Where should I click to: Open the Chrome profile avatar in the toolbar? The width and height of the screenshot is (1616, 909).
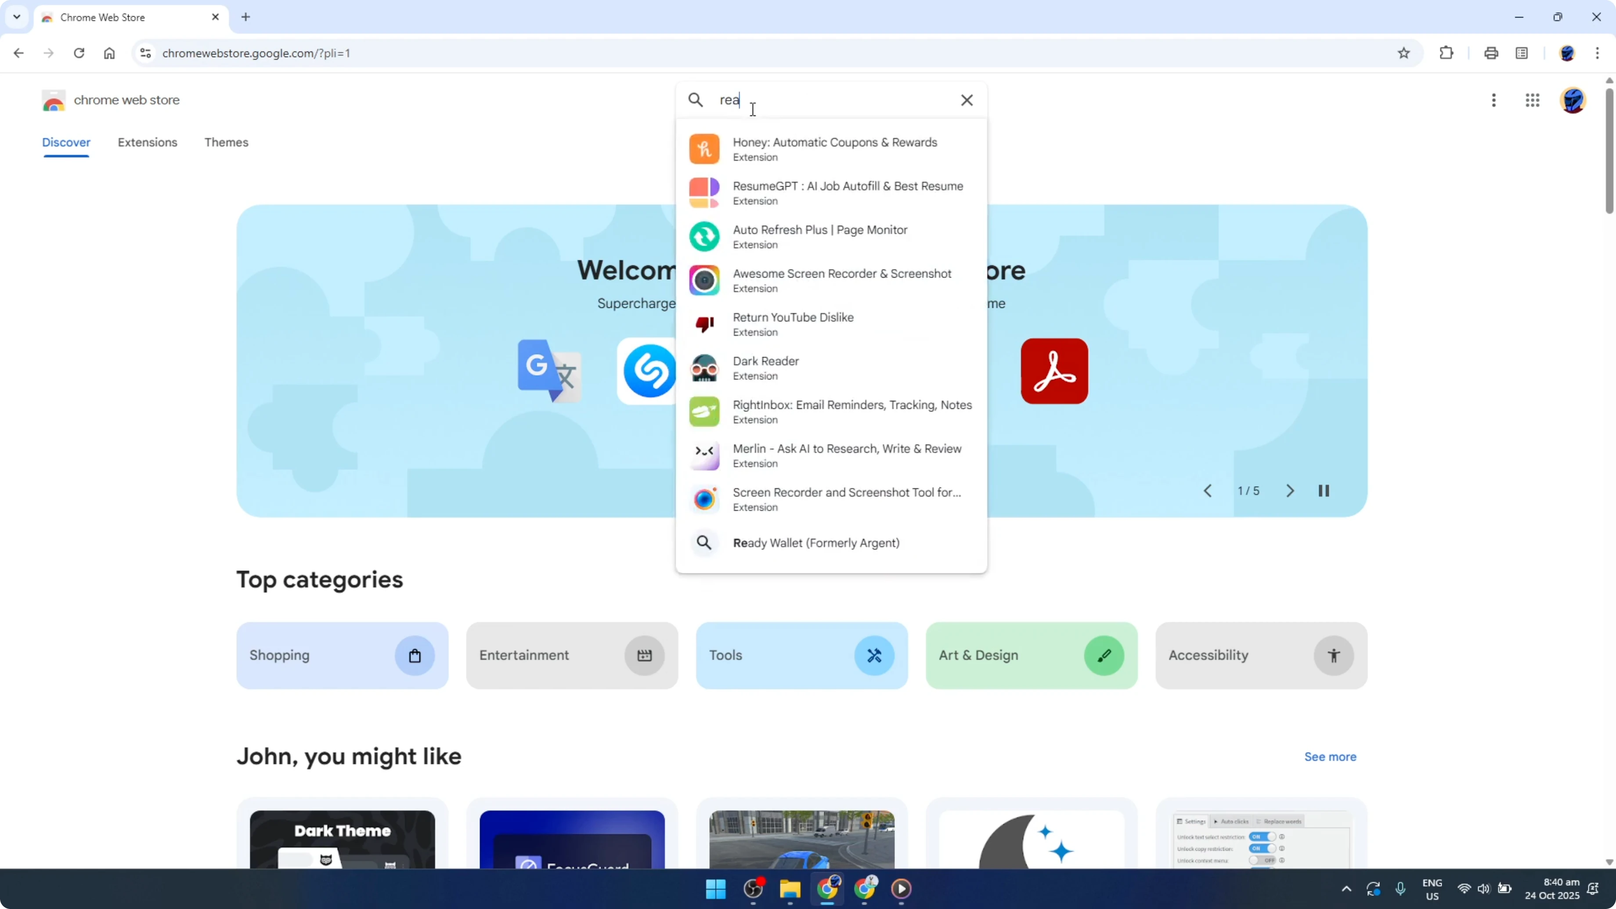pyautogui.click(x=1566, y=53)
